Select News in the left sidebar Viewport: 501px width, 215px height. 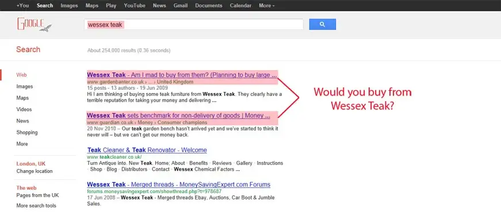[22, 121]
